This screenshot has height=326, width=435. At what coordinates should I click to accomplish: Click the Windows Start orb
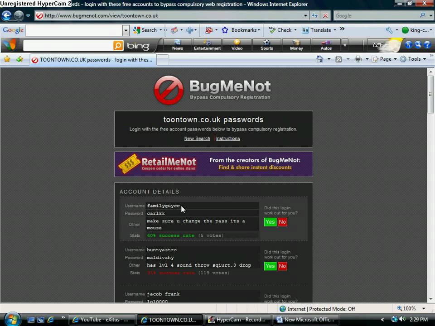pyautogui.click(x=12, y=319)
